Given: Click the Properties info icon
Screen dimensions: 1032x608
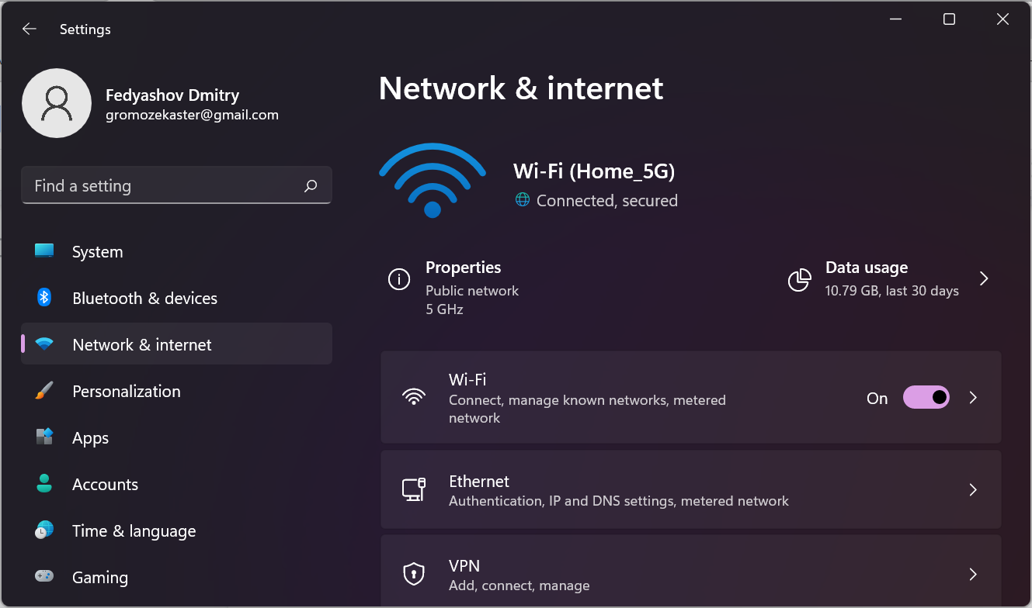Looking at the screenshot, I should [x=399, y=279].
